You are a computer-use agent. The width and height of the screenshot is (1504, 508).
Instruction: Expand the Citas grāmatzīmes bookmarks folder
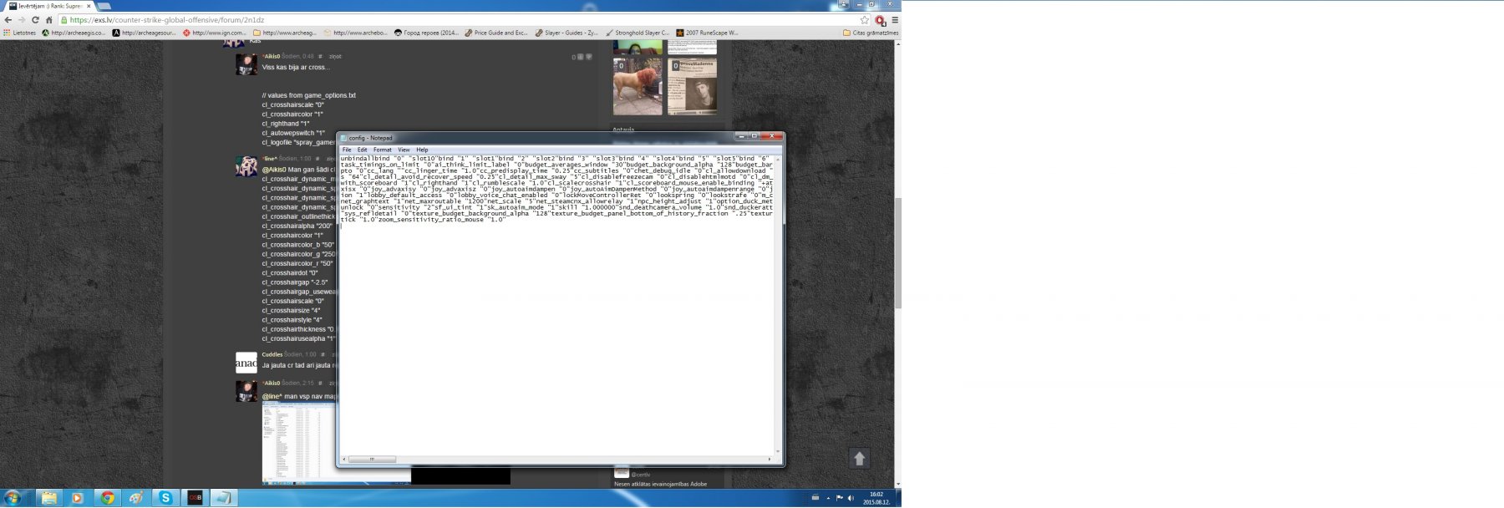[x=871, y=33]
